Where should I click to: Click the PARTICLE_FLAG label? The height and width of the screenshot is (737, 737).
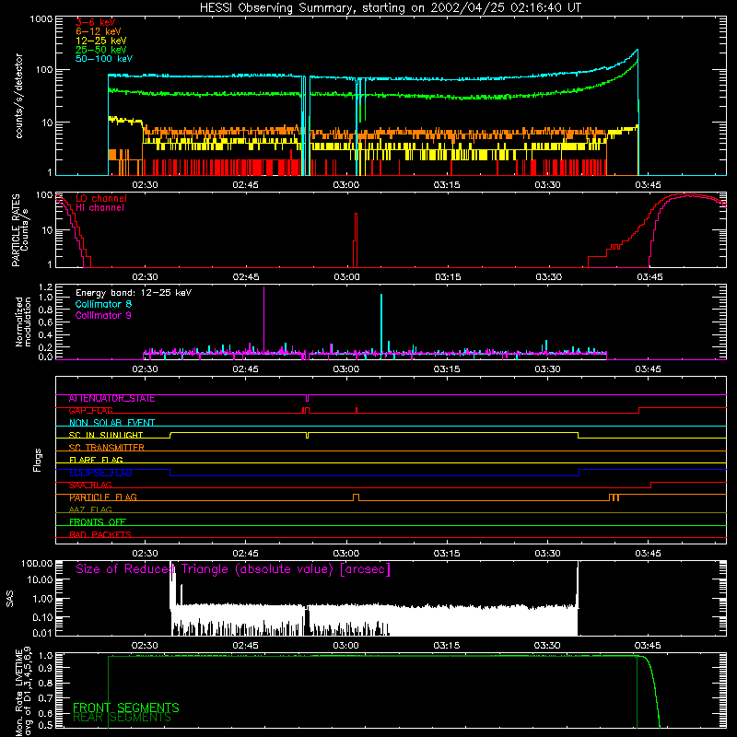(x=103, y=497)
